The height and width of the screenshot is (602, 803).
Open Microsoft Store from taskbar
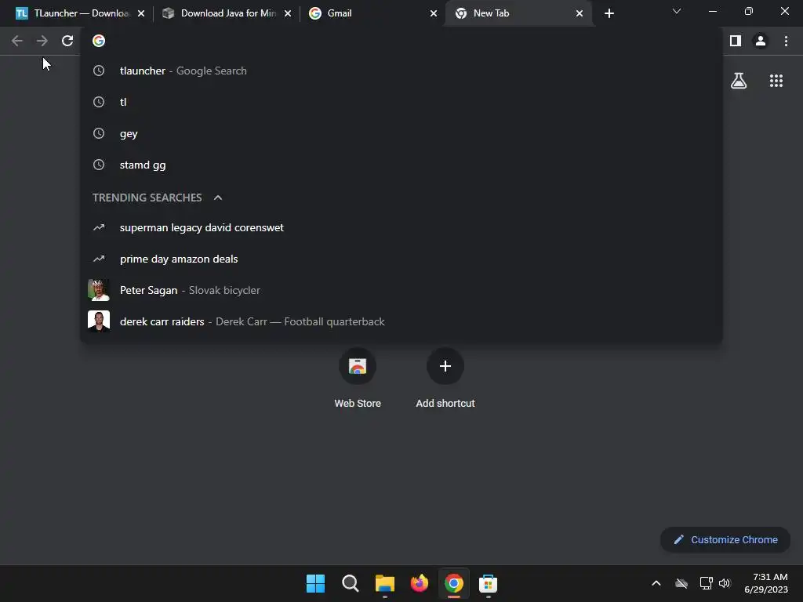point(488,583)
